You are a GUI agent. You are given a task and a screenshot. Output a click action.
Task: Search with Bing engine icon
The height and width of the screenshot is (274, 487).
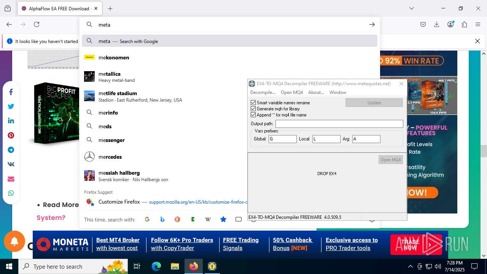(162, 219)
